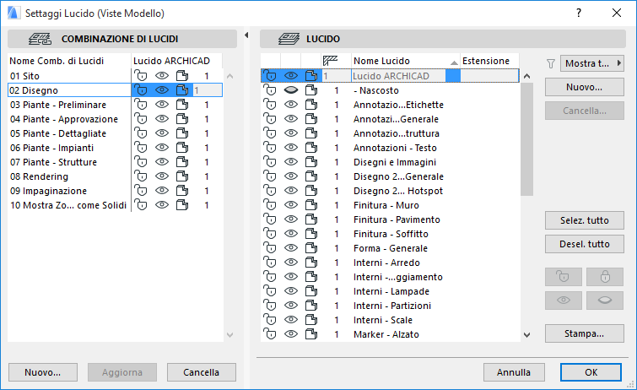Click the Lucido ARCHICAD column header in combinations
The height and width of the screenshot is (390, 637).
click(176, 61)
